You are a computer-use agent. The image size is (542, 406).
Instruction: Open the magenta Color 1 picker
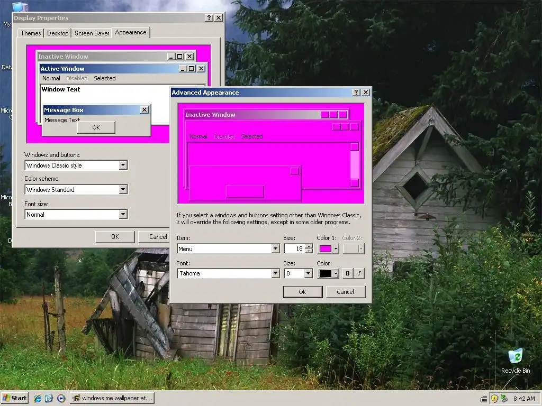tap(328, 248)
